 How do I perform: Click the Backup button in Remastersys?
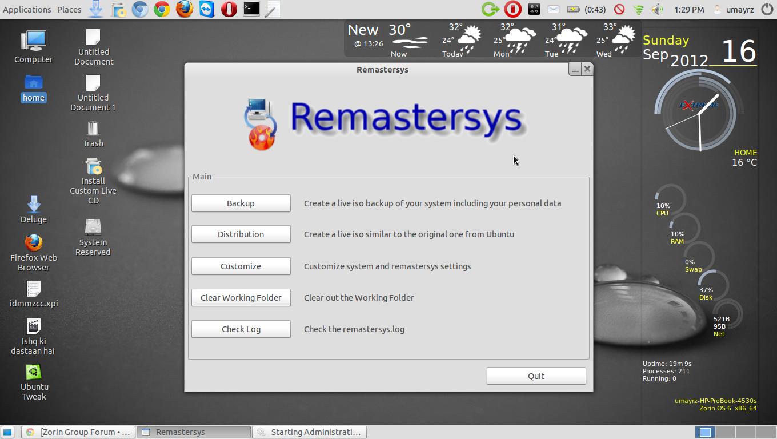[241, 203]
